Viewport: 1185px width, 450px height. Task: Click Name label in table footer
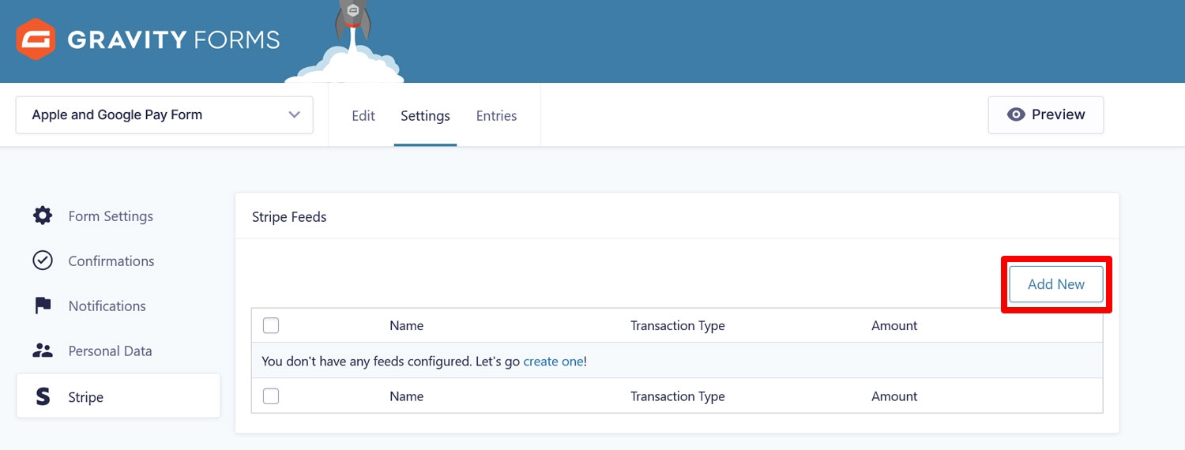click(407, 396)
